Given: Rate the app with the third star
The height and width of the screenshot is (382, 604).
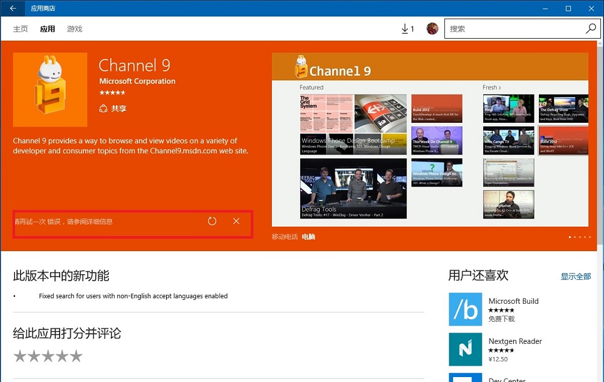Looking at the screenshot, I should pyautogui.click(x=48, y=356).
